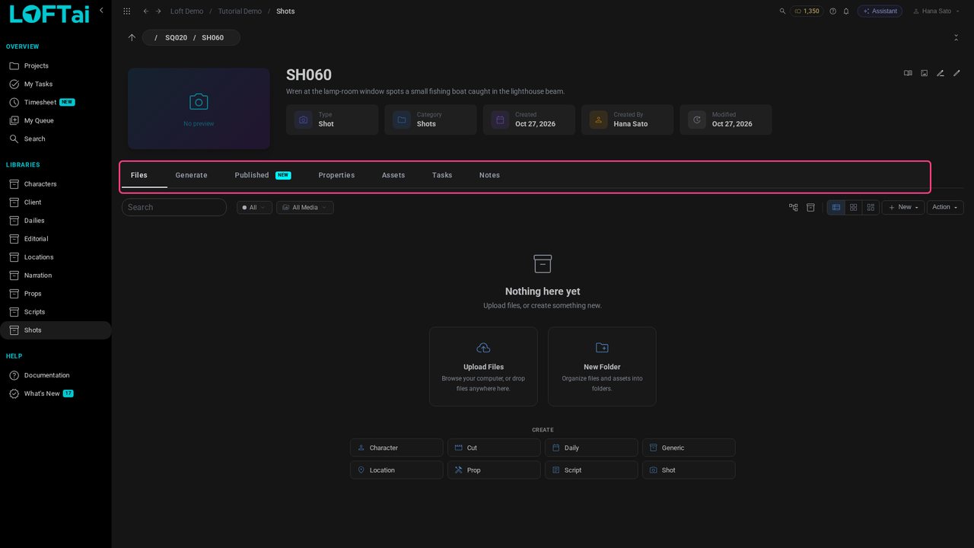Click the image icon in header actions
Image resolution: width=974 pixels, height=548 pixels.
coord(925,73)
